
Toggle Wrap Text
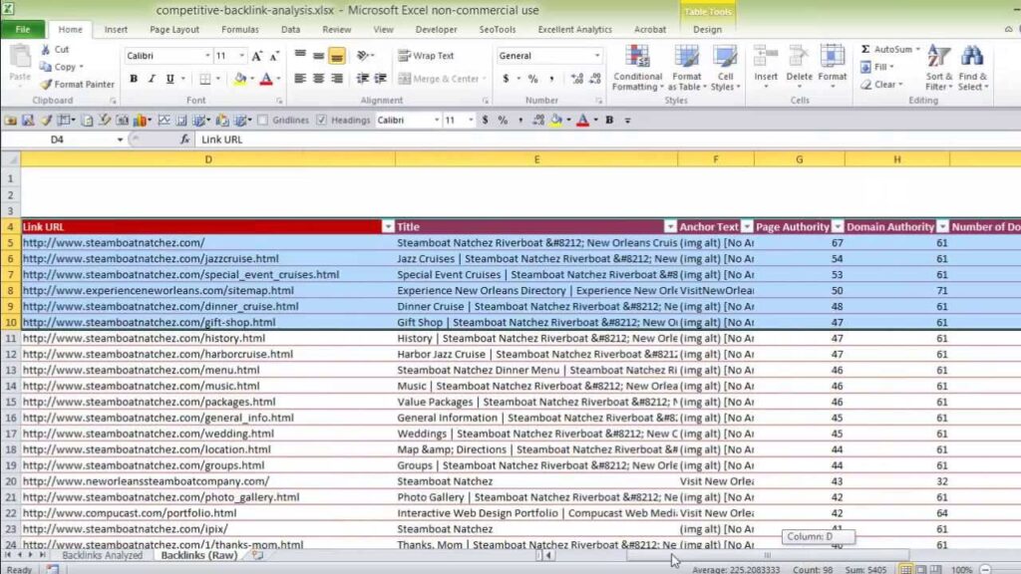point(426,56)
